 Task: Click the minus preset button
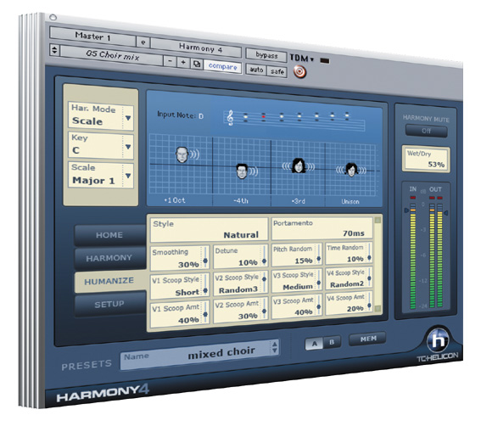170,61
